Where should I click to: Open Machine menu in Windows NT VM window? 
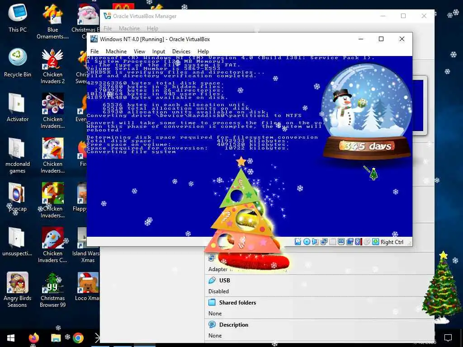[x=116, y=52]
